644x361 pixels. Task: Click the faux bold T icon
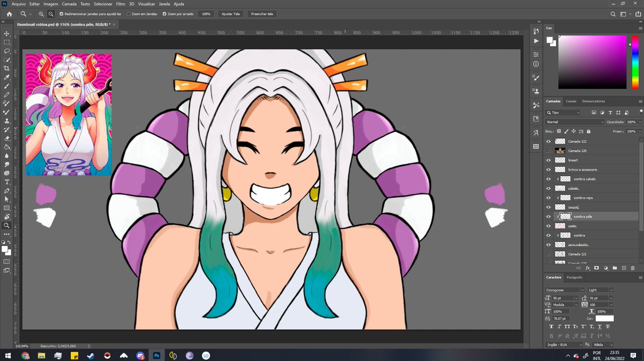(x=551, y=327)
